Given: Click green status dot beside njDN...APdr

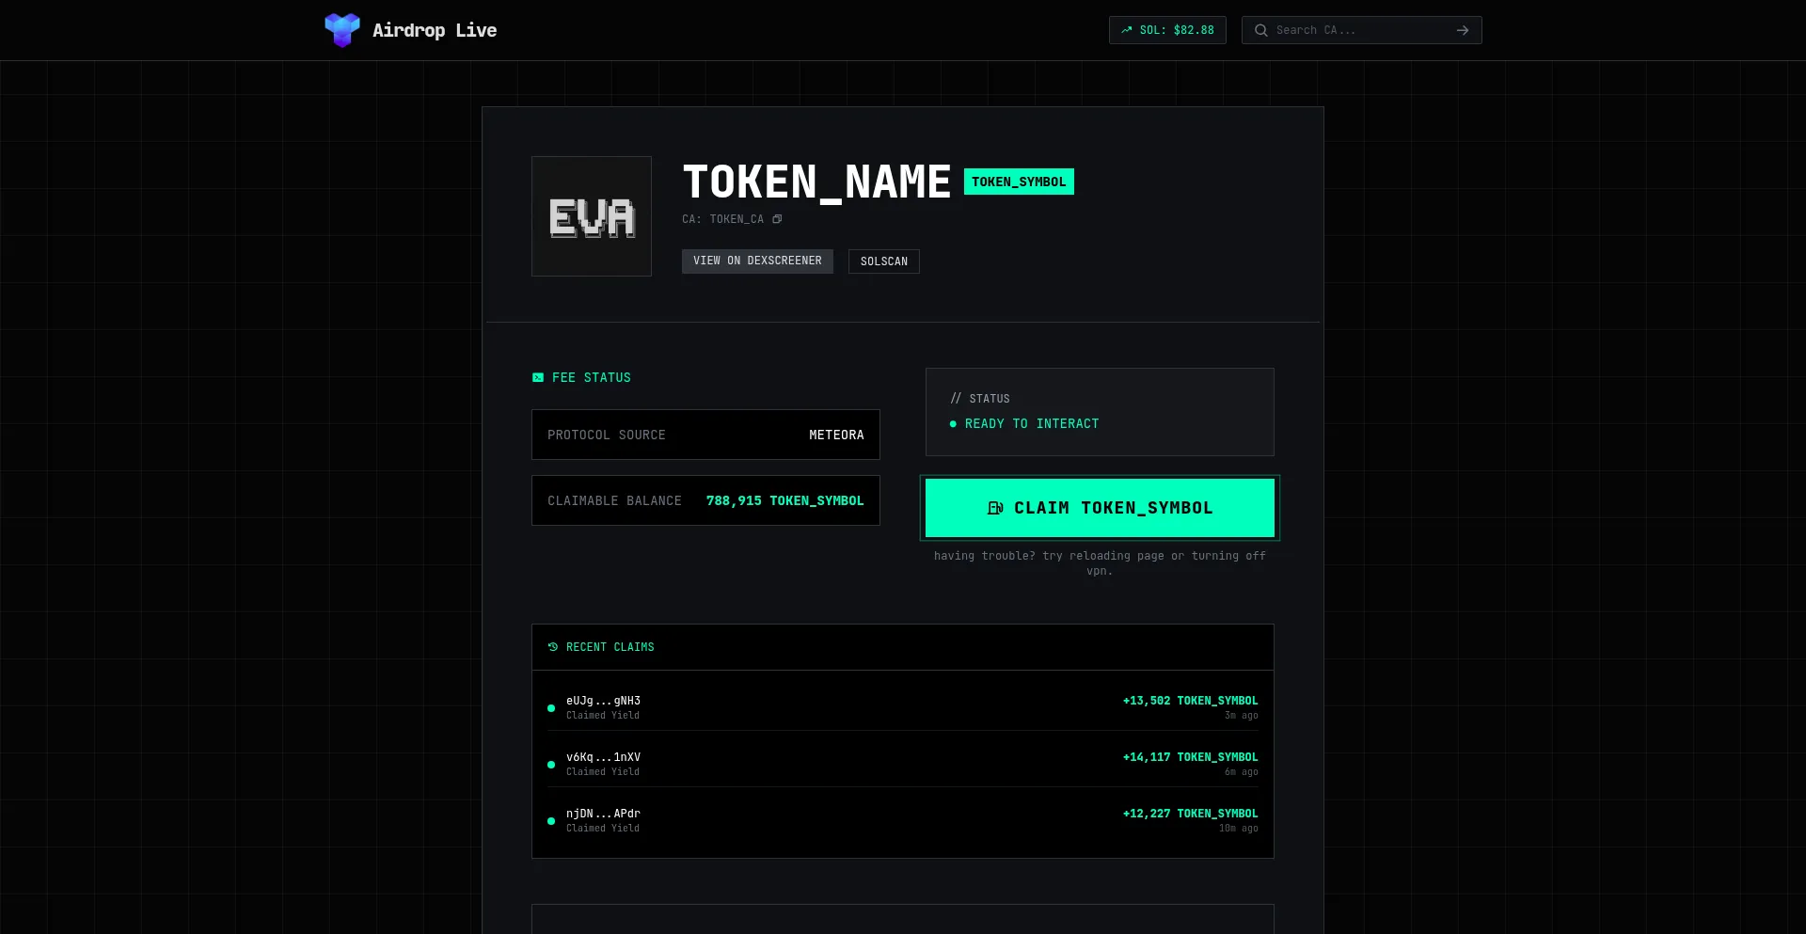Looking at the screenshot, I should (551, 821).
